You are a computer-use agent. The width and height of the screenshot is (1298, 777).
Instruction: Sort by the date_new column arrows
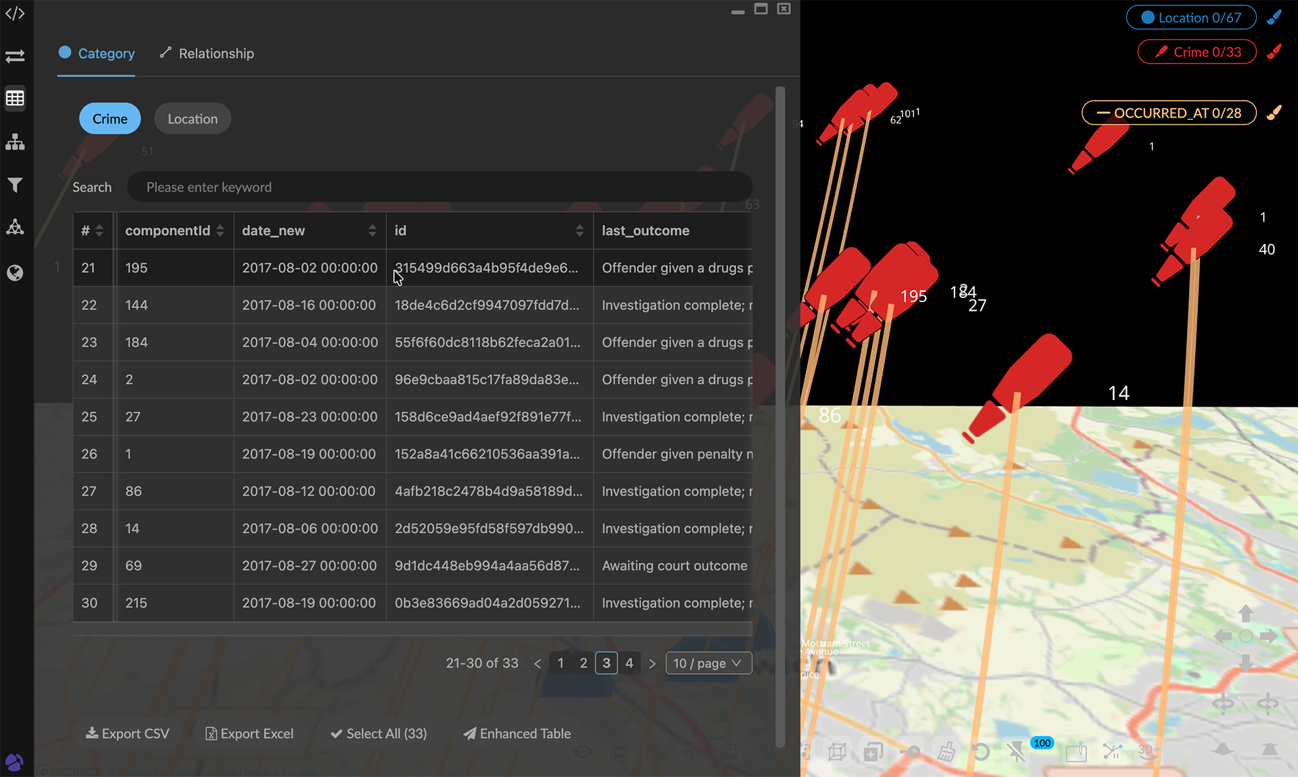pos(372,231)
